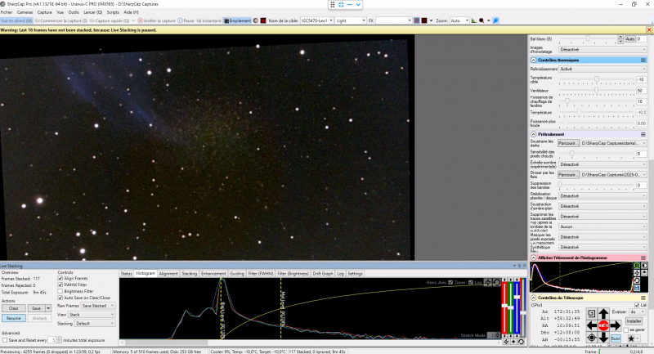Toggle FWHM Filter checkbox
The image size is (654, 354).
pyautogui.click(x=60, y=285)
